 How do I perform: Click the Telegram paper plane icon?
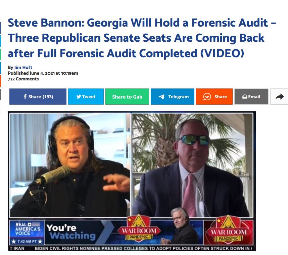pos(161,97)
